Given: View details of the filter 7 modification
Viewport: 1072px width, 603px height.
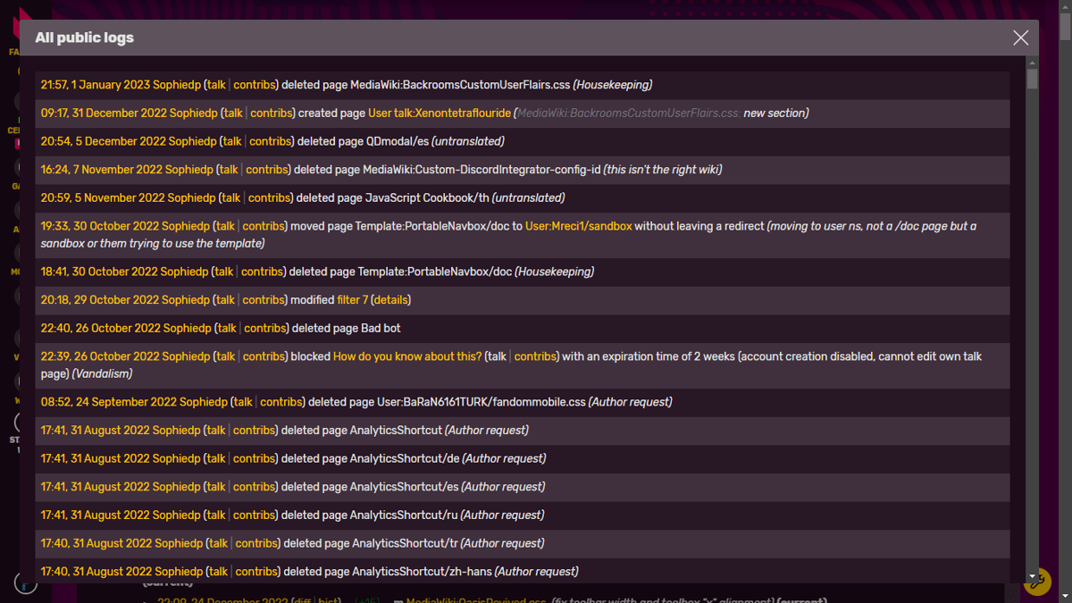Looking at the screenshot, I should [x=390, y=299].
